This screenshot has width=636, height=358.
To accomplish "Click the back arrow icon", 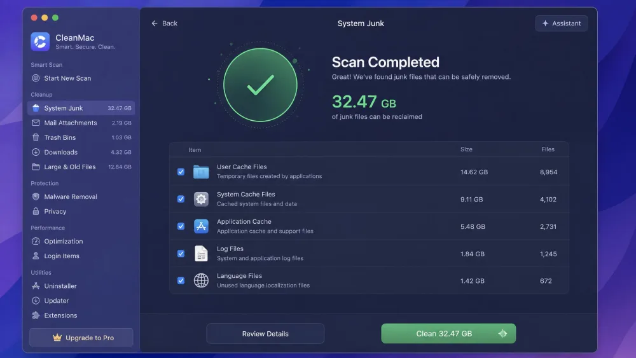I will (x=155, y=24).
